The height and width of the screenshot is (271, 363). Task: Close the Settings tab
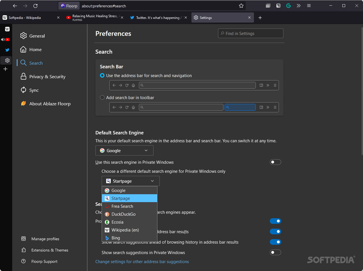click(249, 18)
